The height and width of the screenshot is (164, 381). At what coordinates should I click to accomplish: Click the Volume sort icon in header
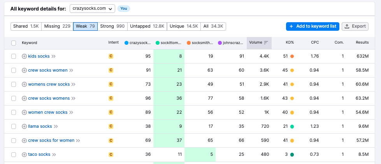(266, 42)
